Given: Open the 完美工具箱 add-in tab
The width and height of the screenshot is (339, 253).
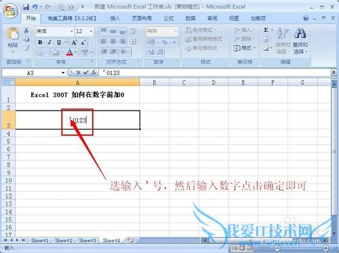Looking at the screenshot, I should pyautogui.click(x=72, y=18).
